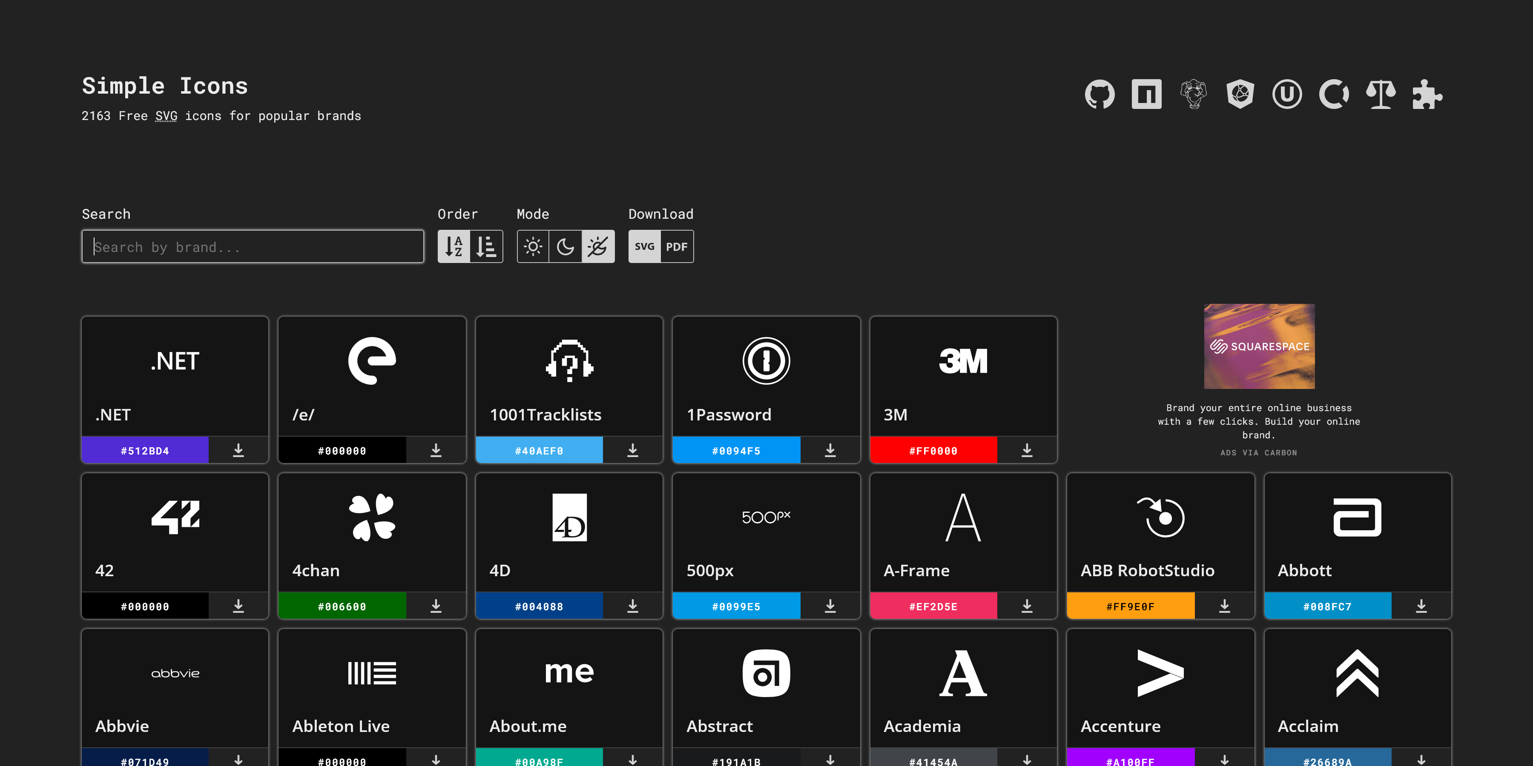Download the 4chan icon

click(436, 606)
